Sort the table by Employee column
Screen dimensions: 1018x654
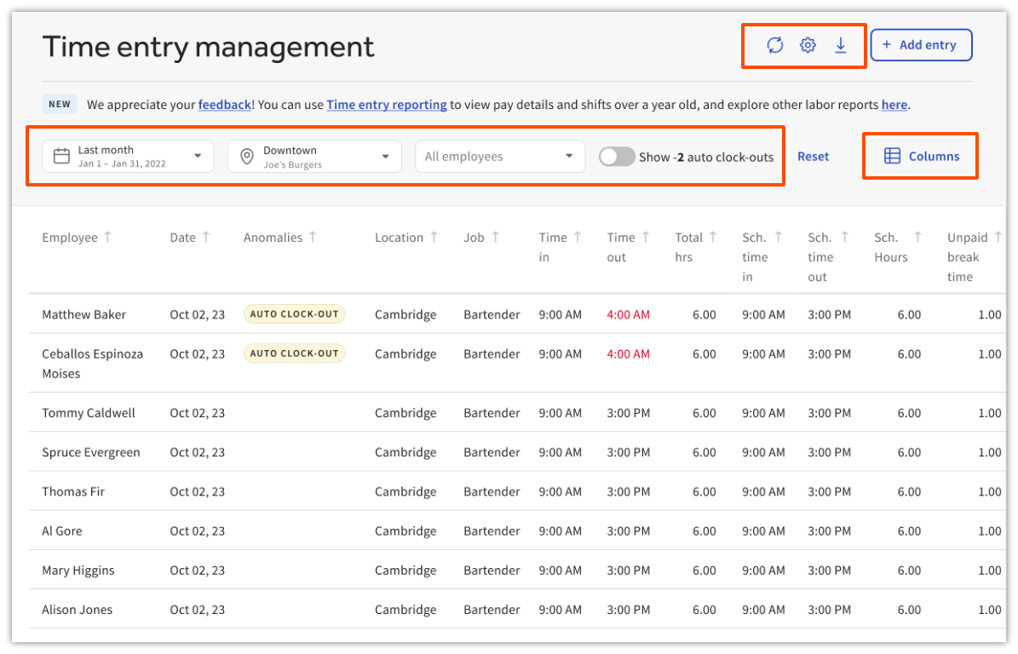click(108, 237)
